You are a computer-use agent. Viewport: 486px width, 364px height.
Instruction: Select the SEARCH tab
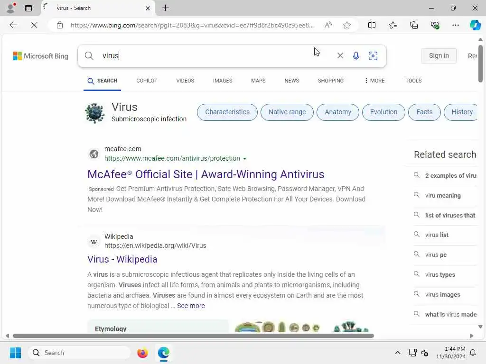[103, 81]
